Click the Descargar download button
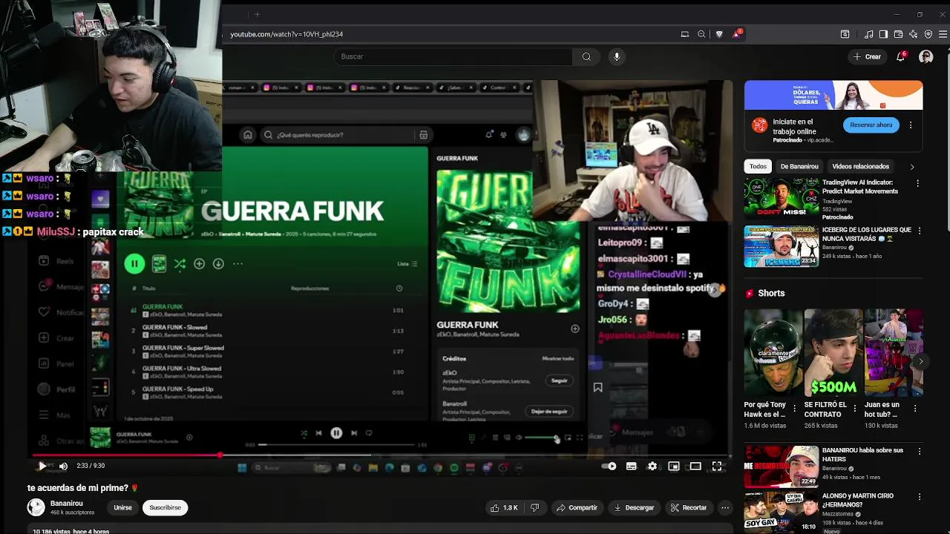Image resolution: width=950 pixels, height=534 pixels. pos(634,507)
